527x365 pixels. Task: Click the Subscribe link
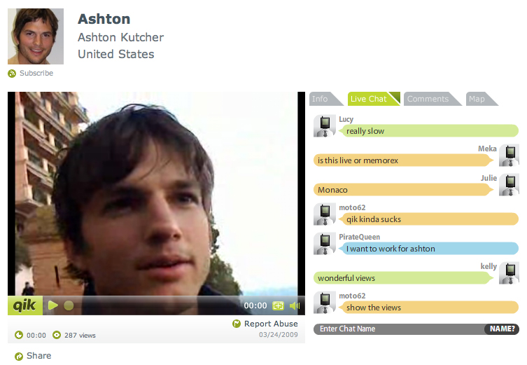click(36, 73)
